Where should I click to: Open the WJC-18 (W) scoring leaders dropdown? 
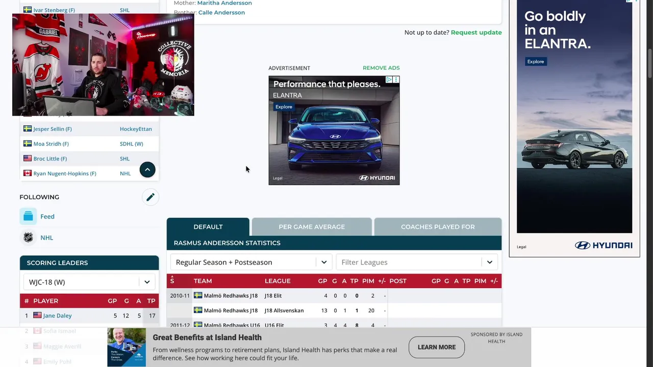point(89,282)
